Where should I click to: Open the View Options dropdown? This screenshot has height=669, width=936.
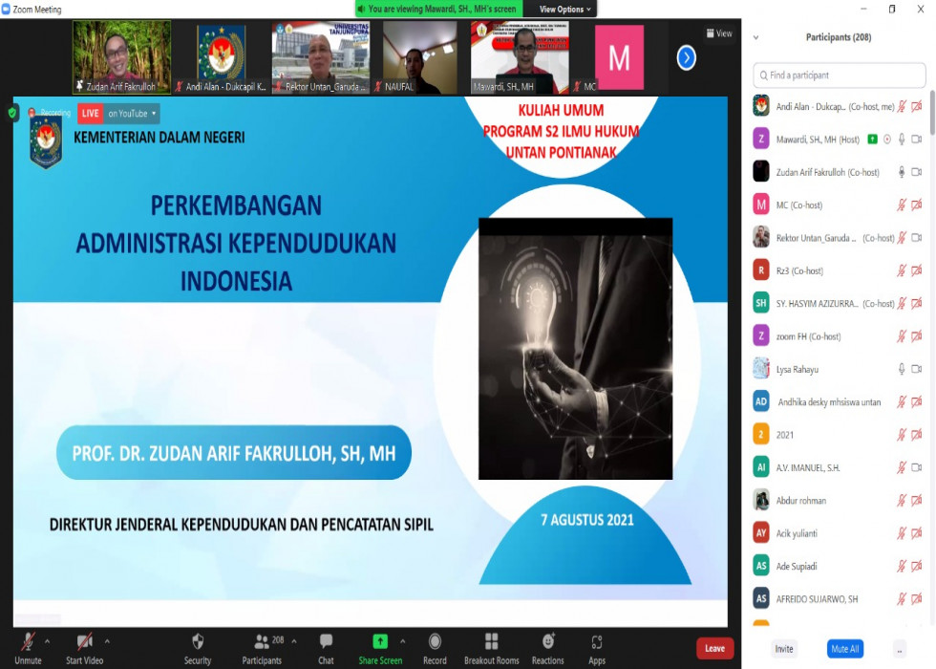[x=567, y=9]
